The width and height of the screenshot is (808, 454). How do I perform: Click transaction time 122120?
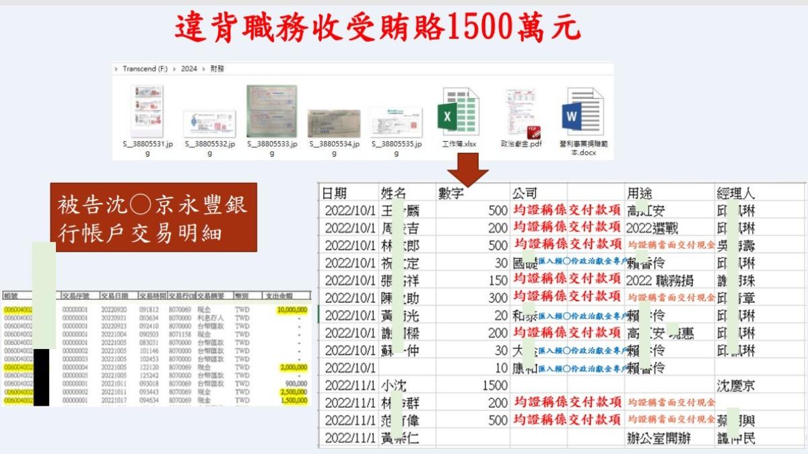148,367
